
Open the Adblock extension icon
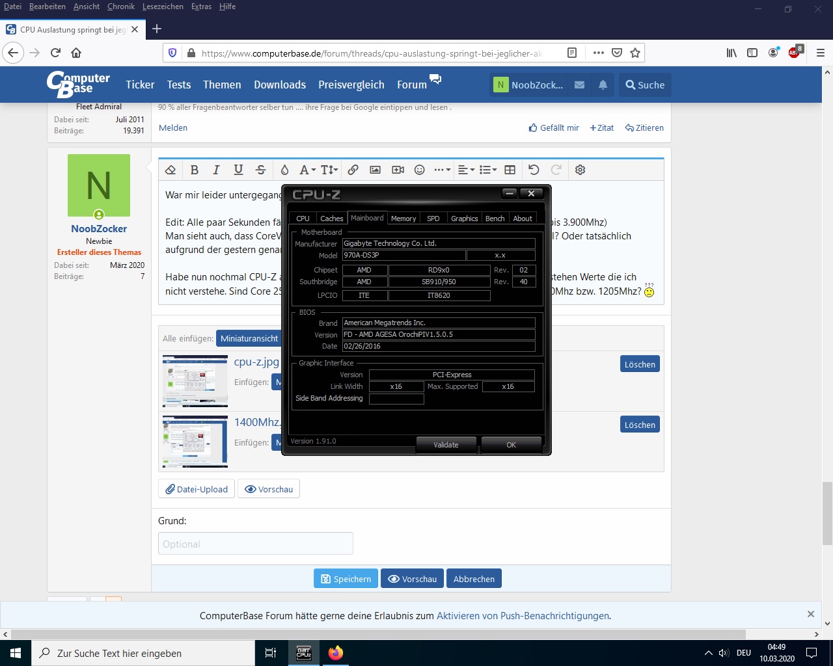[795, 52]
